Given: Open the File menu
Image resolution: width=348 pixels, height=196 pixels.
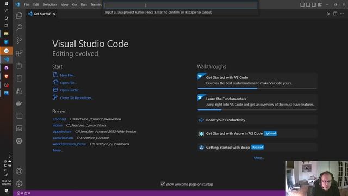Looking at the screenshot, I should pos(27,4).
